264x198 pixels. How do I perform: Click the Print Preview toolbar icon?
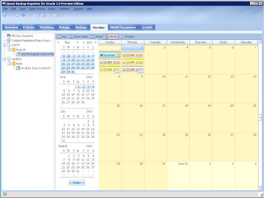(36, 15)
